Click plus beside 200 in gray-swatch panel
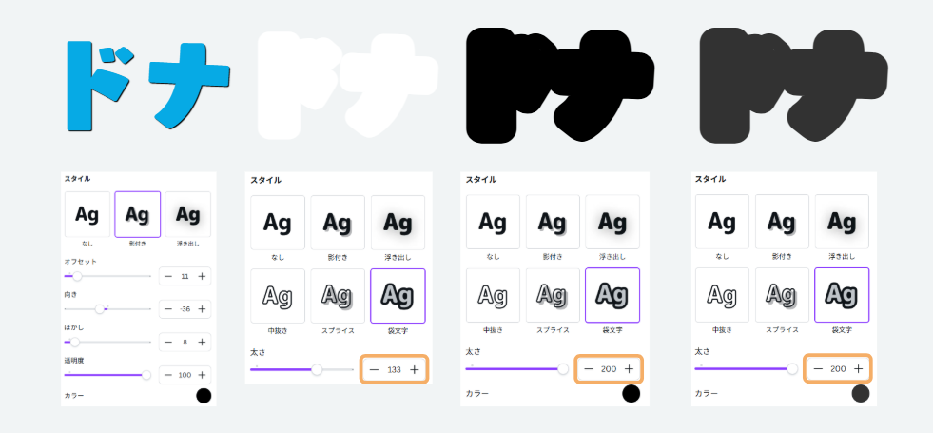Viewport: 933px width, 433px height. click(x=859, y=369)
